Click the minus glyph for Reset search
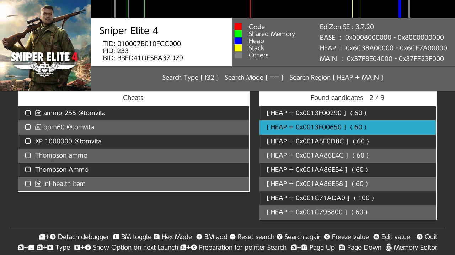This screenshot has width=455, height=255. coord(232,237)
